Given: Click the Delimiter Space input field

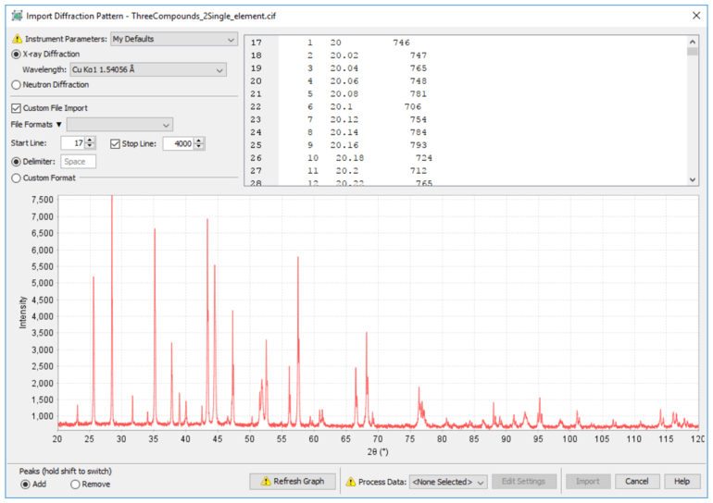Looking at the screenshot, I should click(79, 162).
